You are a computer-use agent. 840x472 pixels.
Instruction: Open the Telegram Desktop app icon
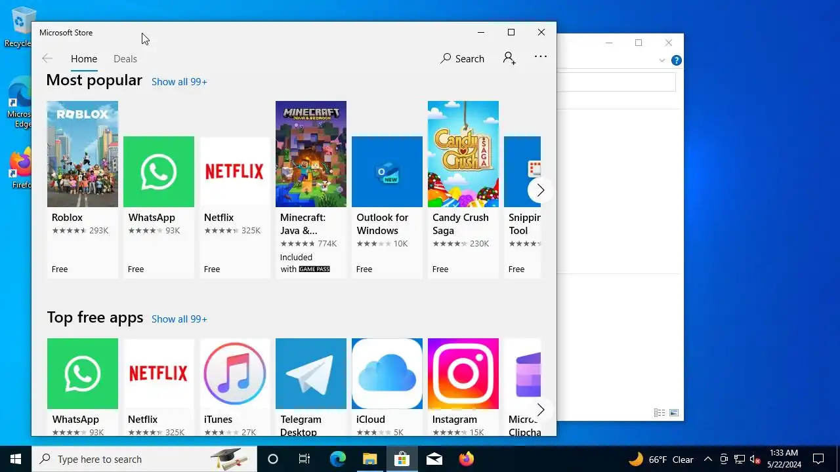(x=311, y=374)
